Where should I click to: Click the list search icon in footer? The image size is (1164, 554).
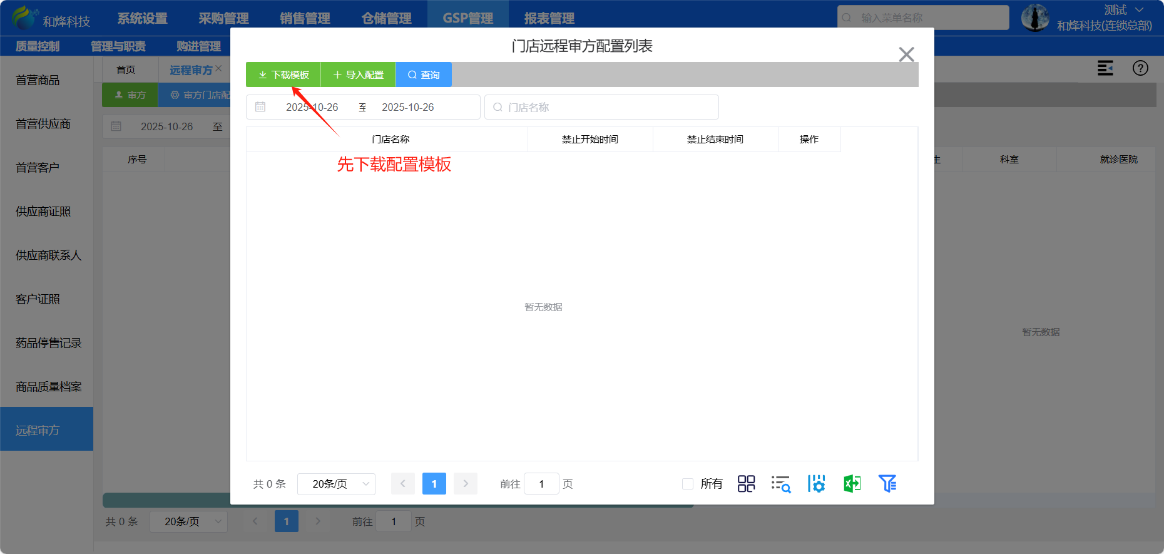(781, 484)
